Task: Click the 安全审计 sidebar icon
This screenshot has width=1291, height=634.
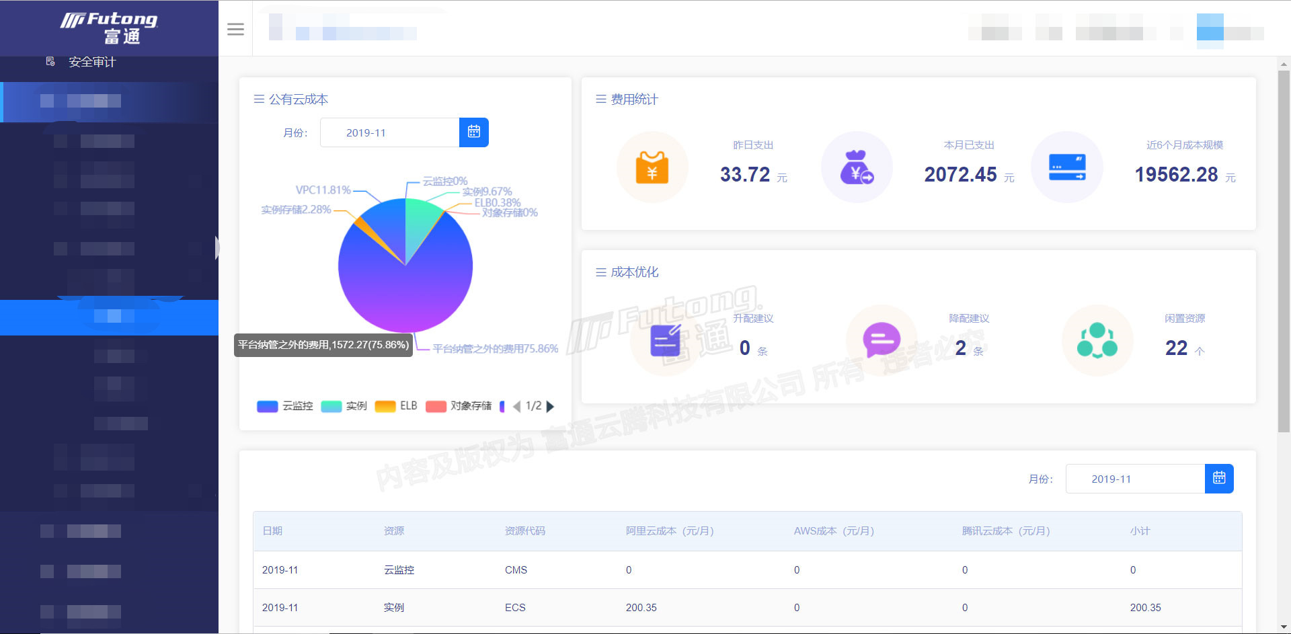Action: click(x=50, y=61)
